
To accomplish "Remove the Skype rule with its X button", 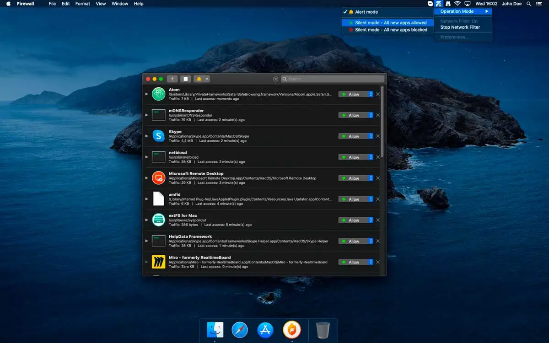I will [x=377, y=136].
